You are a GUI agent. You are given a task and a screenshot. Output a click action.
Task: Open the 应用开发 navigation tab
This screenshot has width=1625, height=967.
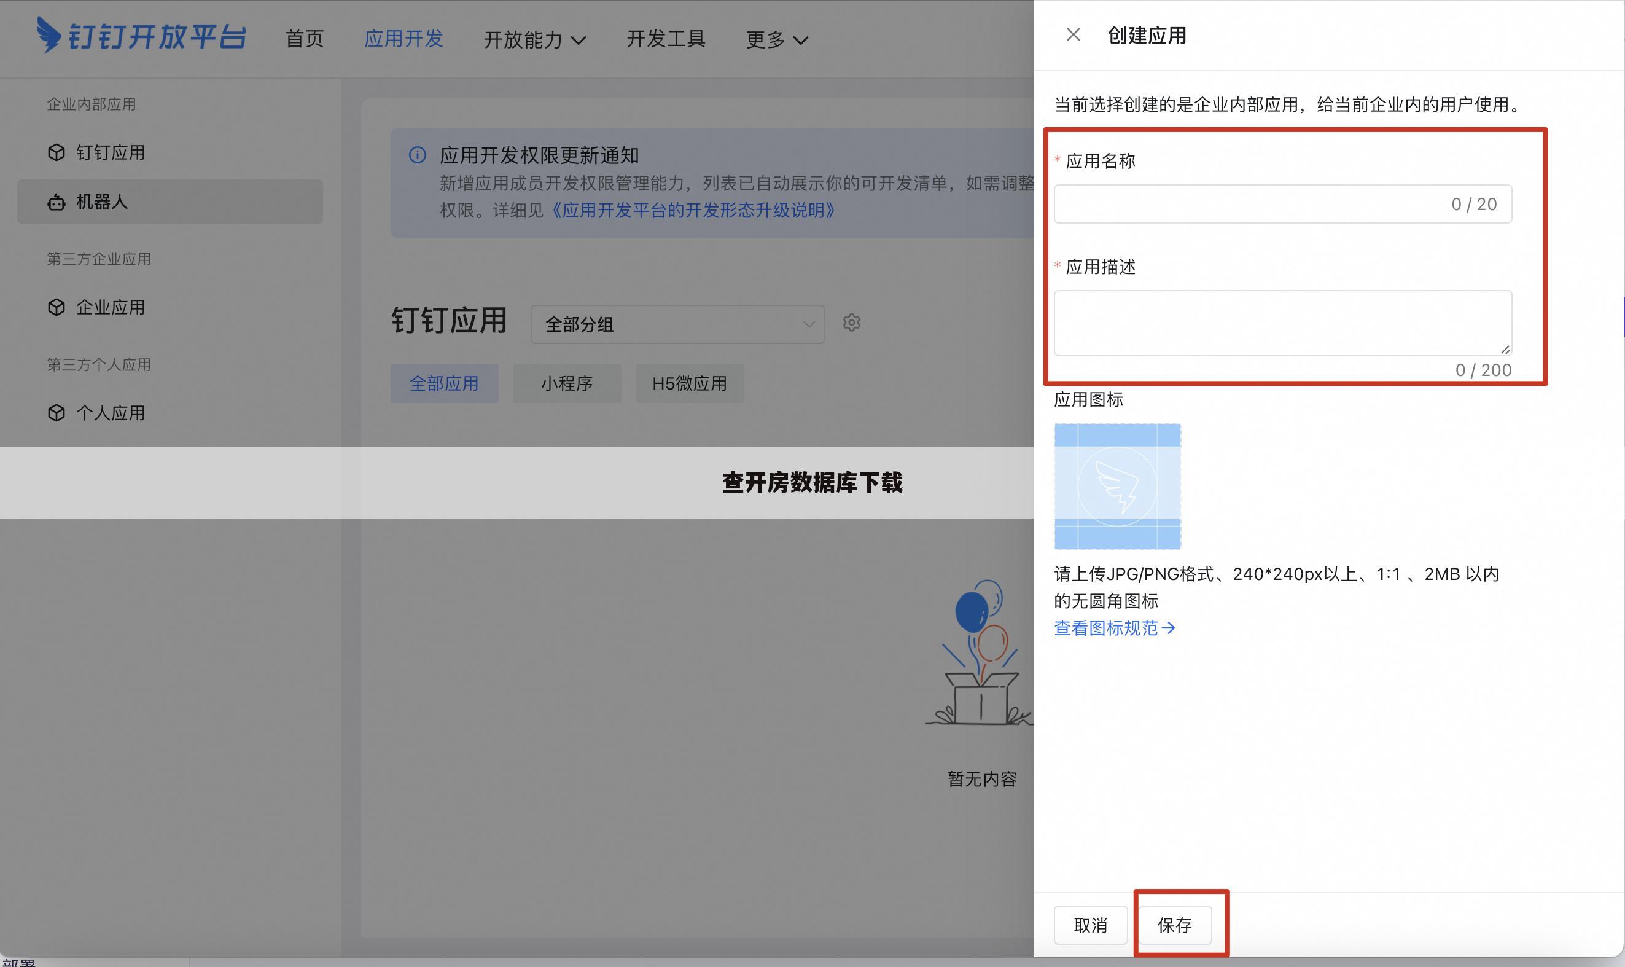click(x=403, y=39)
